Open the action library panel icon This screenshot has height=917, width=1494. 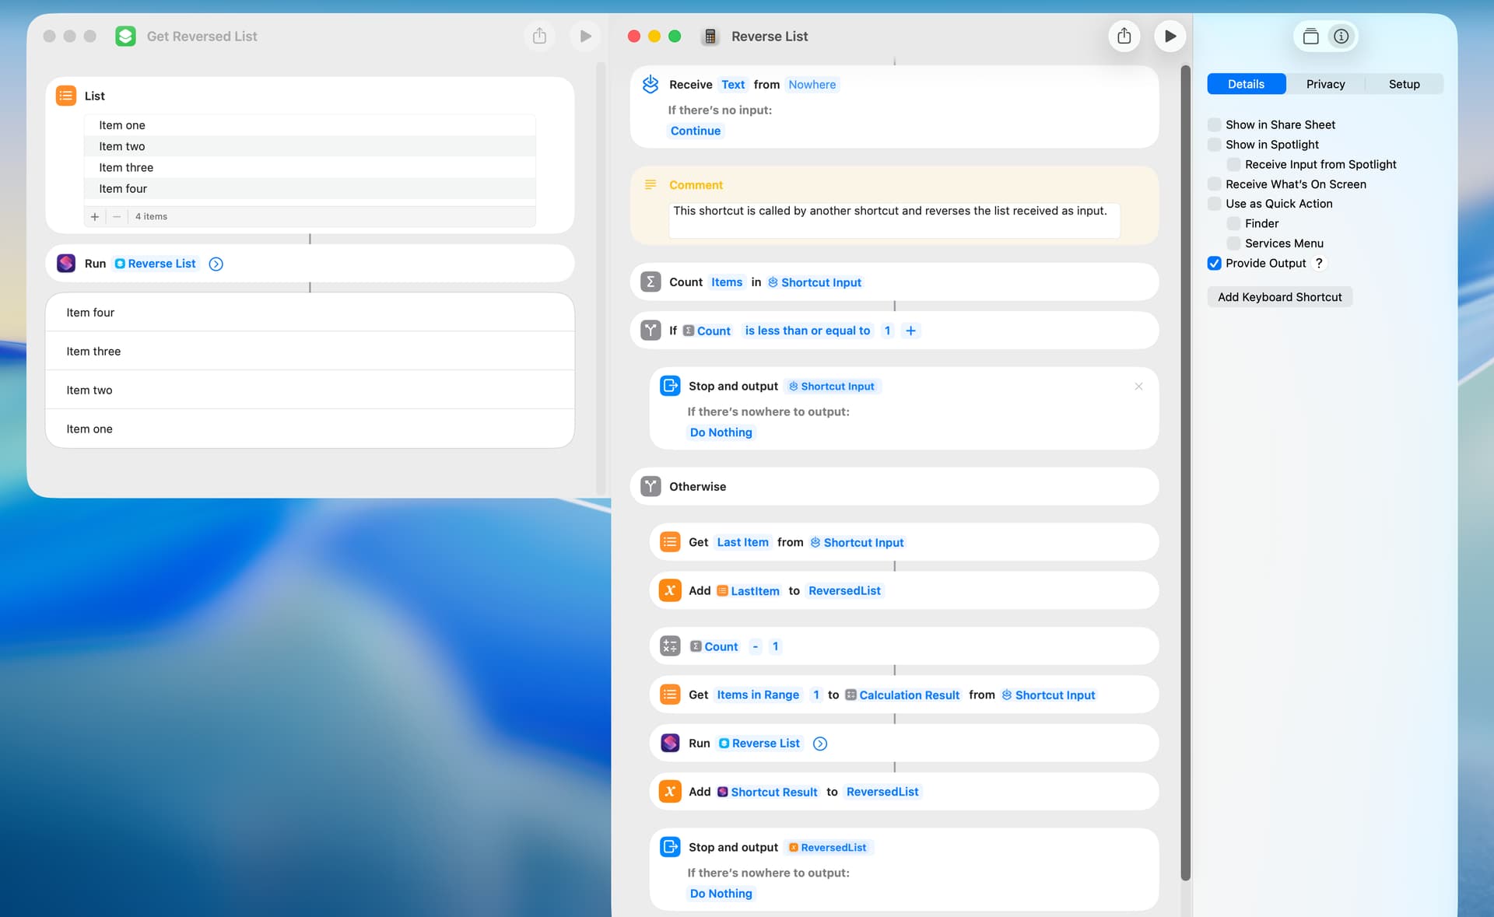1310,37
